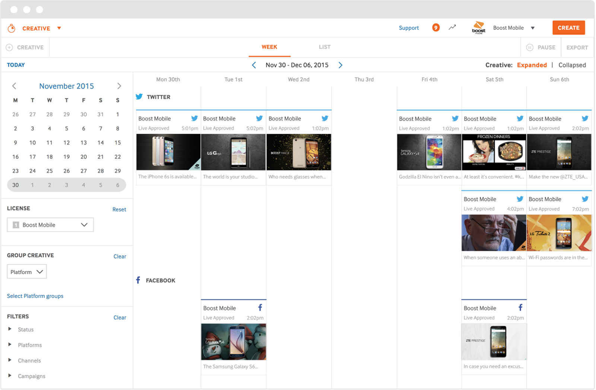
Task: Open the Support link
Action: click(x=409, y=28)
